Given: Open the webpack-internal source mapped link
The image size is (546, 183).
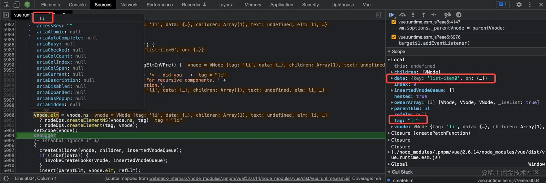Looking at the screenshot, I should coord(250,178).
